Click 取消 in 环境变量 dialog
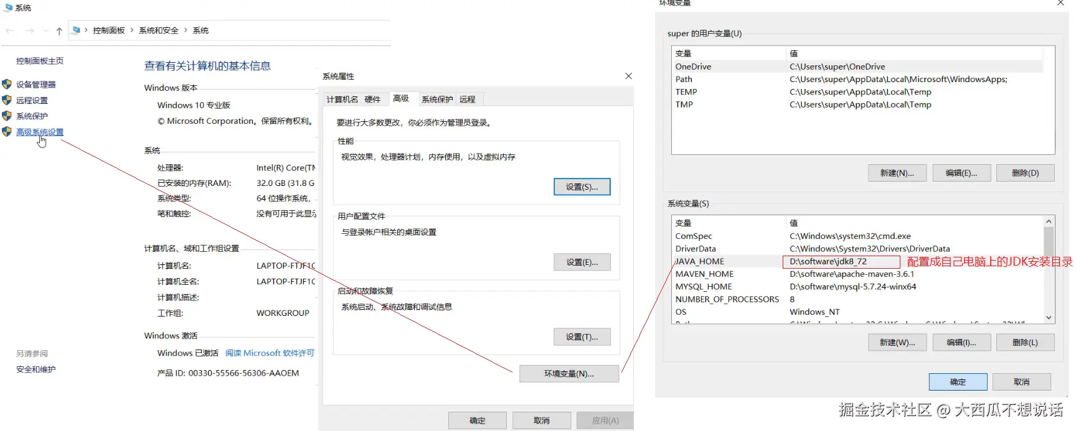This screenshot has height=431, width=1076. (1022, 382)
